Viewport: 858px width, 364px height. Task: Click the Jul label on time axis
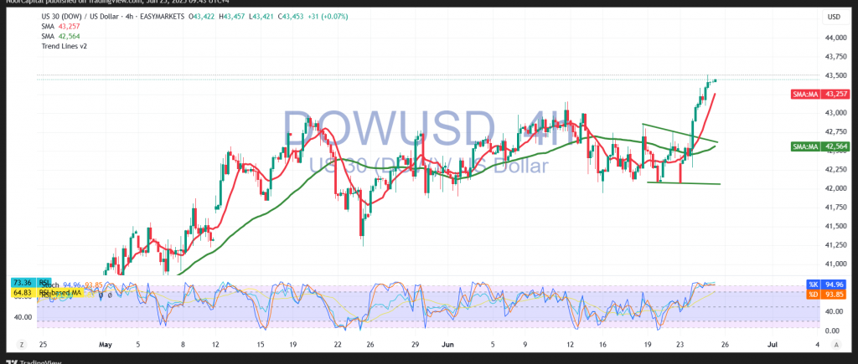click(x=773, y=345)
